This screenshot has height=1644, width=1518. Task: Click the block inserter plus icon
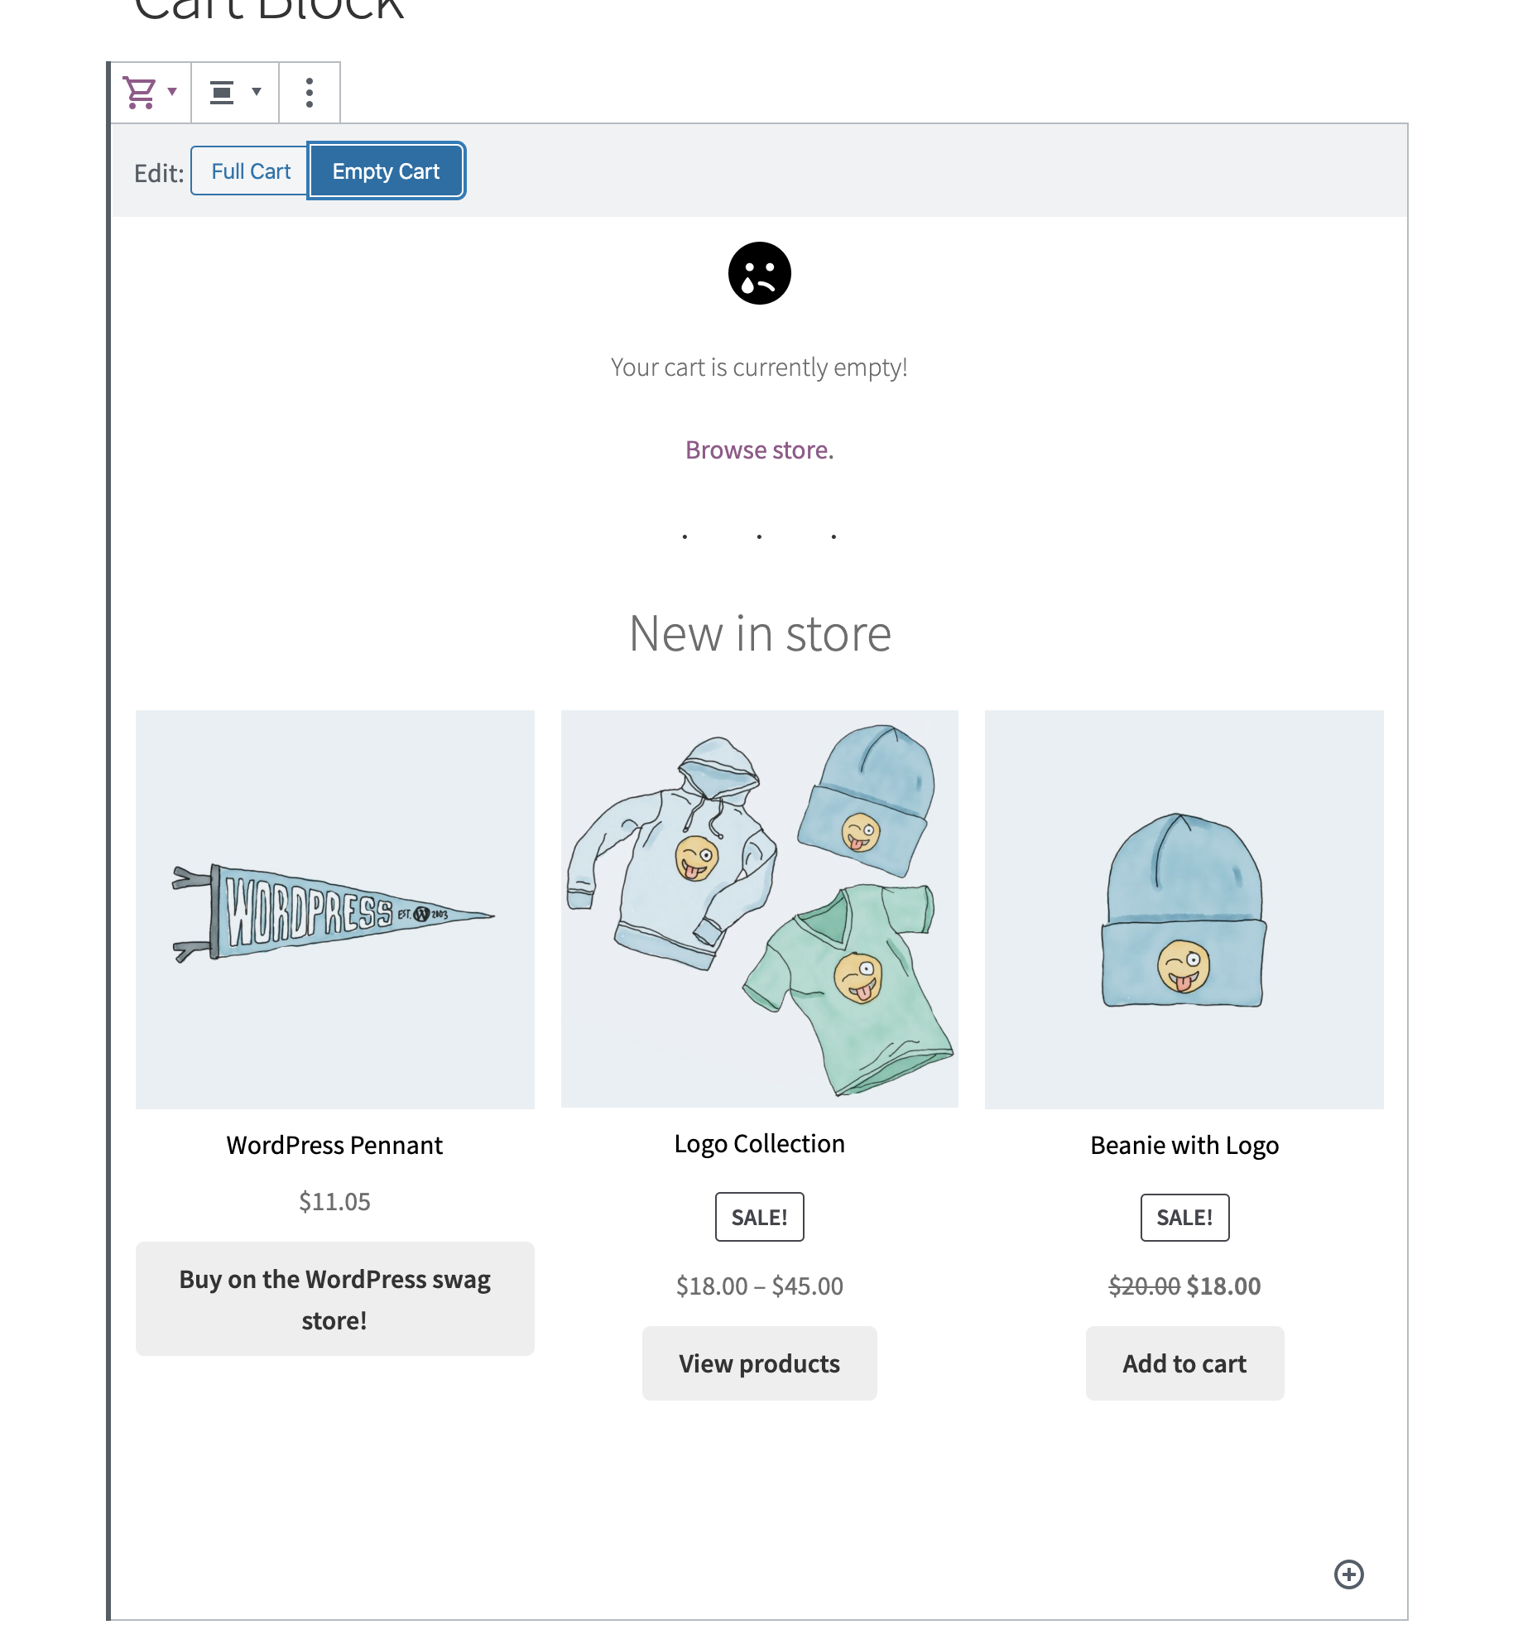[1350, 1575]
